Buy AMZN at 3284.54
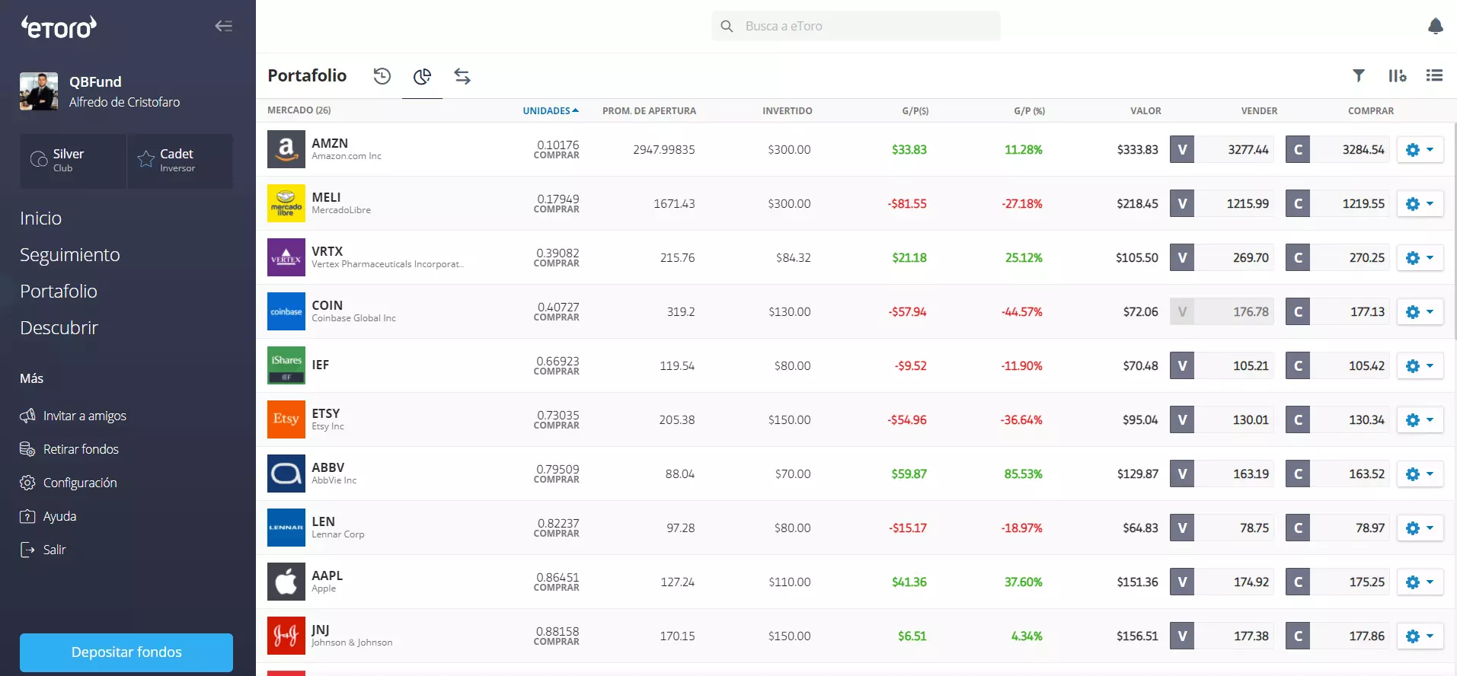 point(1338,149)
